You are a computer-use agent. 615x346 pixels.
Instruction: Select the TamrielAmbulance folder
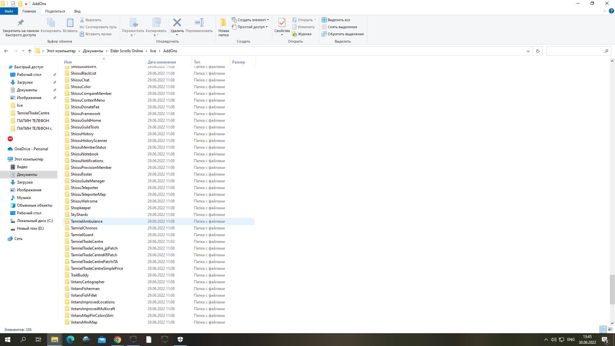159,221
